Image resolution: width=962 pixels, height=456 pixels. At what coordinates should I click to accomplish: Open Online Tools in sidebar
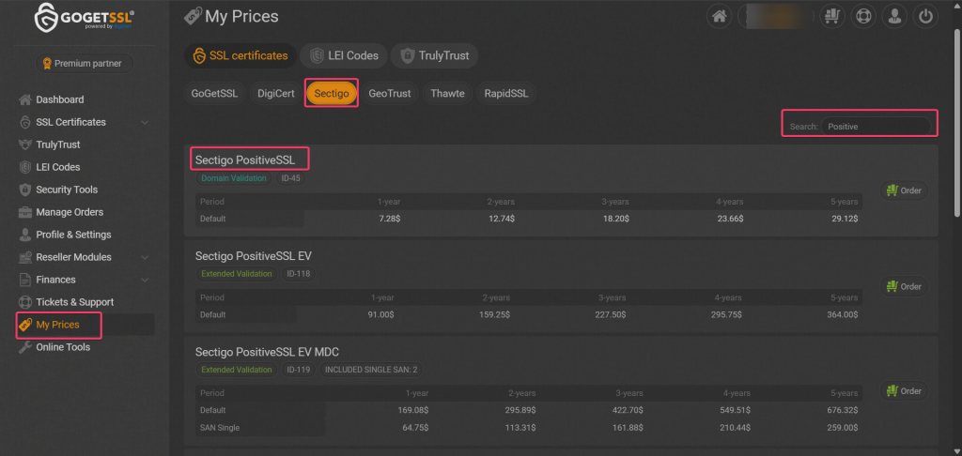pos(63,347)
